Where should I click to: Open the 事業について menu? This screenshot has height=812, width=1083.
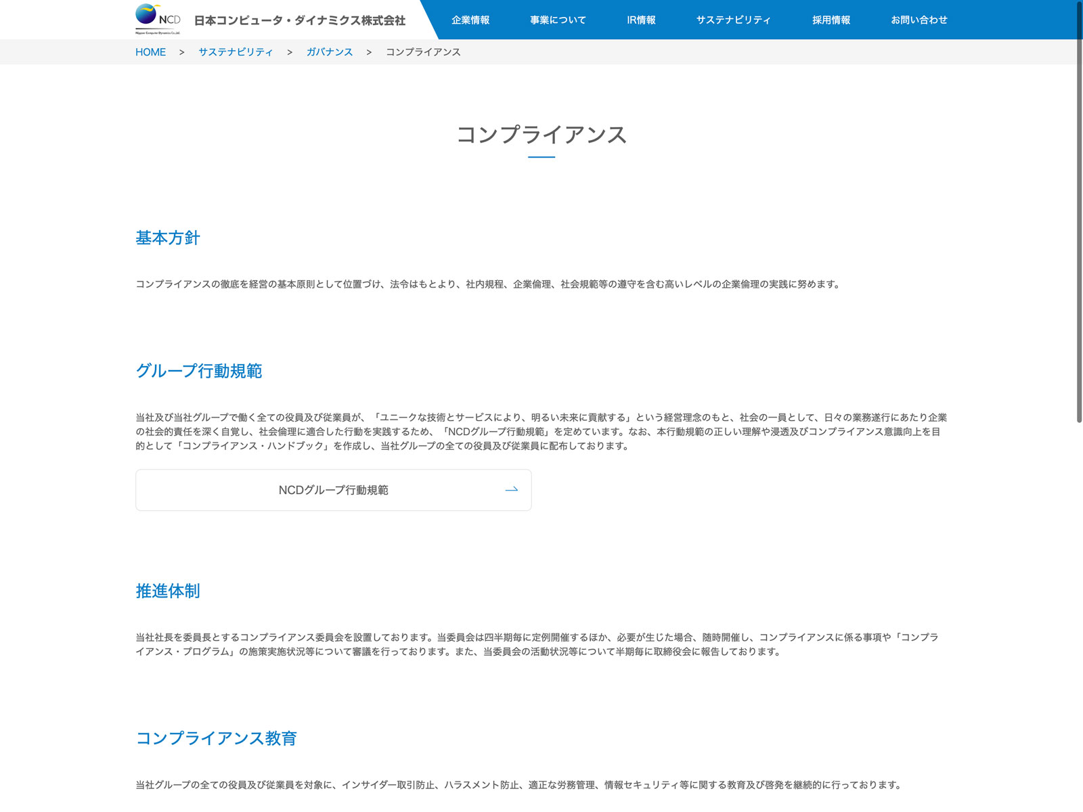pos(558,20)
